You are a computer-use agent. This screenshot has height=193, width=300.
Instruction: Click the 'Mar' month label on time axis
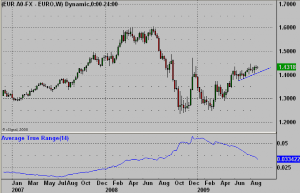pyautogui.click(x=33, y=183)
